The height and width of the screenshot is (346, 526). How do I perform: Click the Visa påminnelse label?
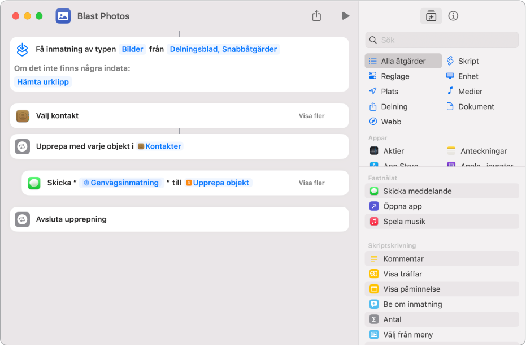pos(412,289)
